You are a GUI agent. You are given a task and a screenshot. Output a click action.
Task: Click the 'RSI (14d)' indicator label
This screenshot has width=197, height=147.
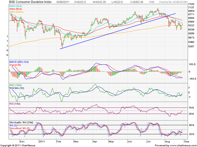[x=15, y=104]
